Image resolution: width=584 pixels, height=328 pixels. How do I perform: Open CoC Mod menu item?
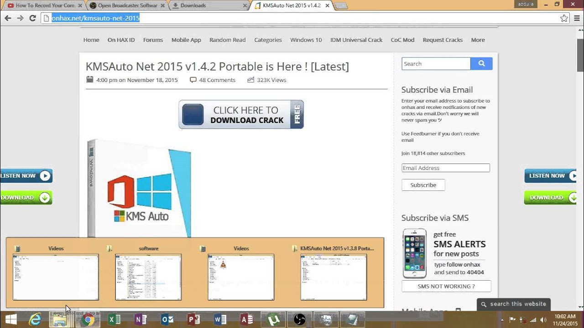(x=402, y=40)
